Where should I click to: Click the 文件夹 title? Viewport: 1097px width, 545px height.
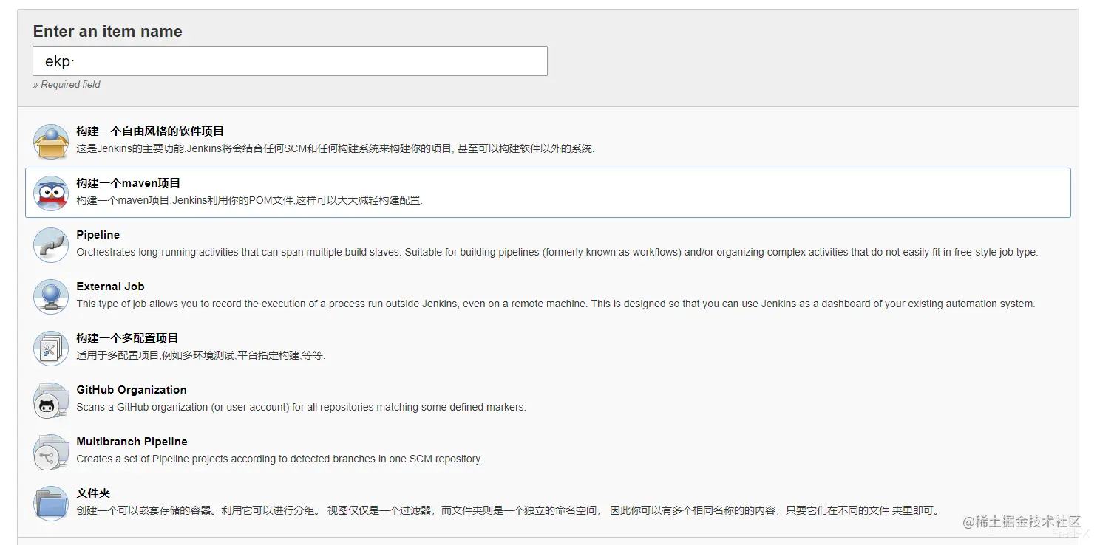coord(93,493)
